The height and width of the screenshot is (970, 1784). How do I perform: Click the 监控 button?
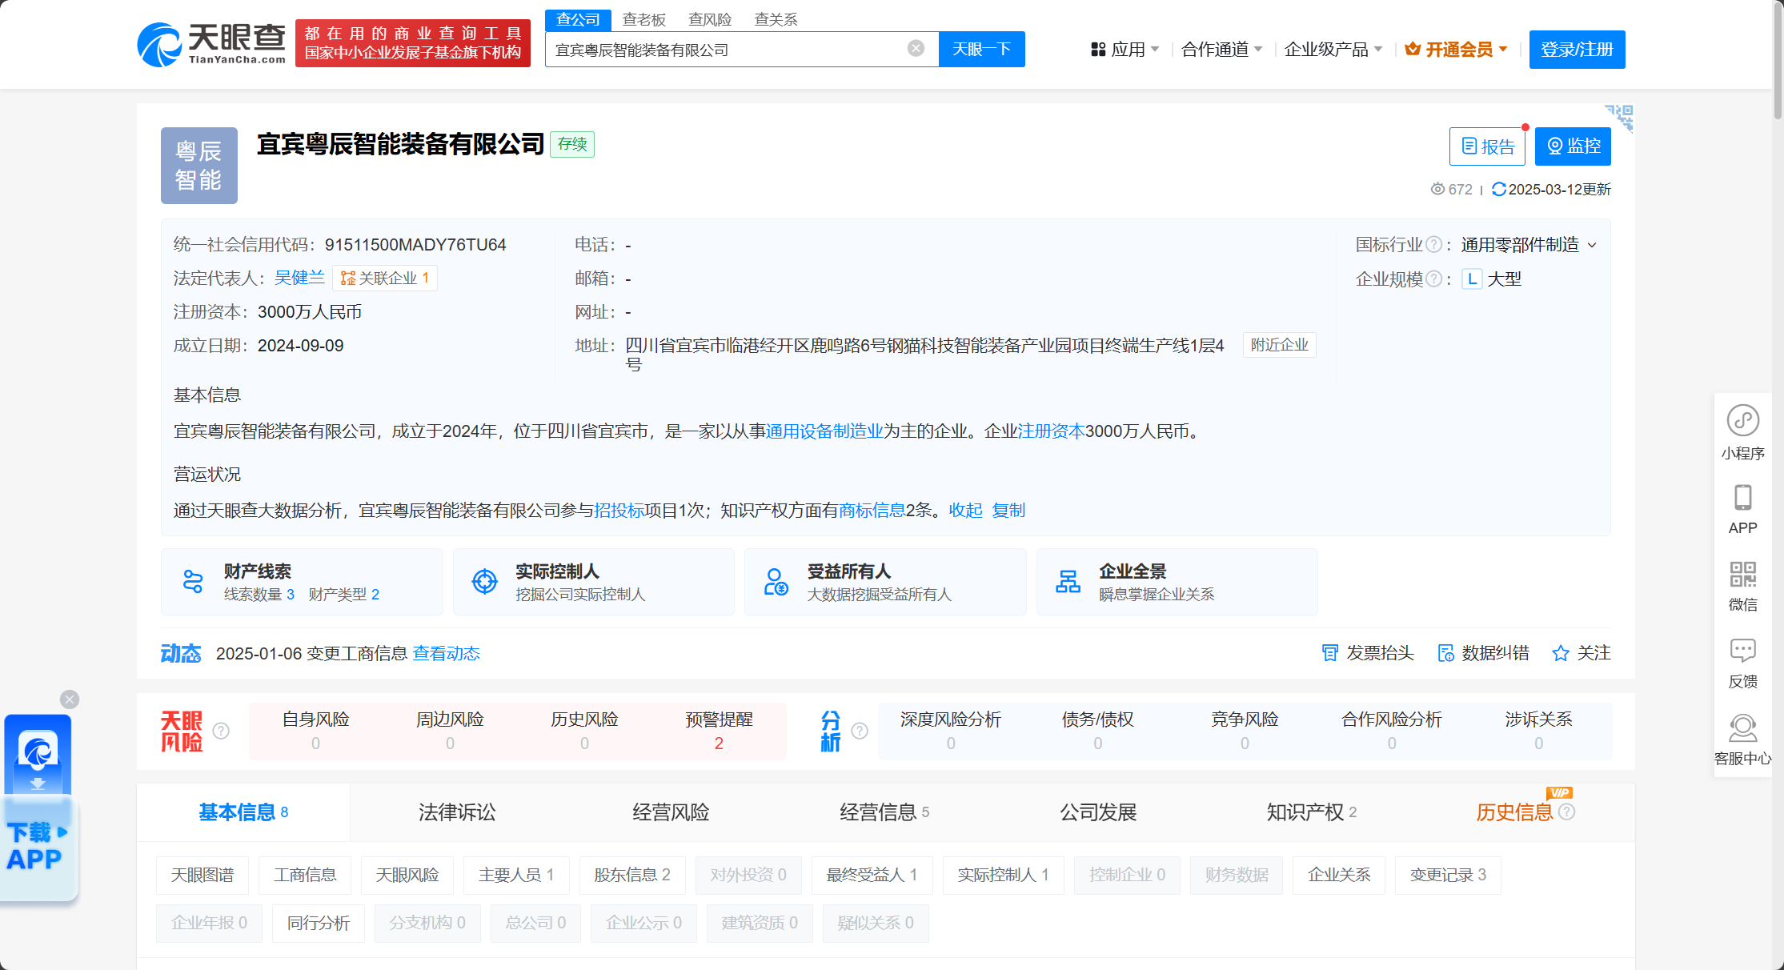tap(1573, 146)
